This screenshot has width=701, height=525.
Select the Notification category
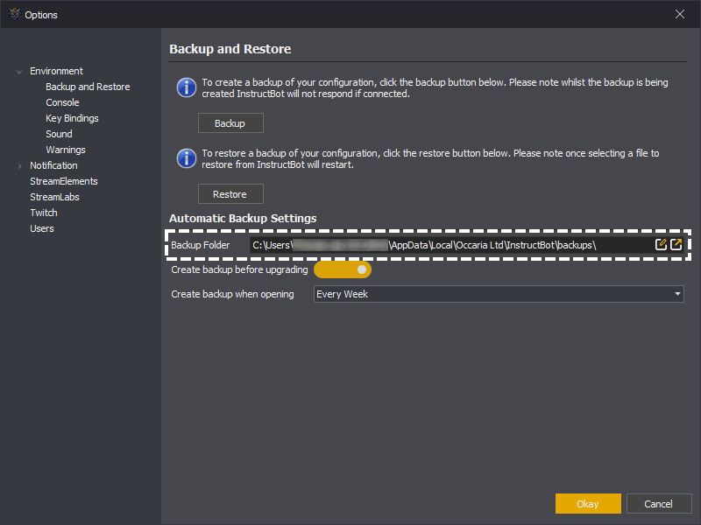click(53, 165)
